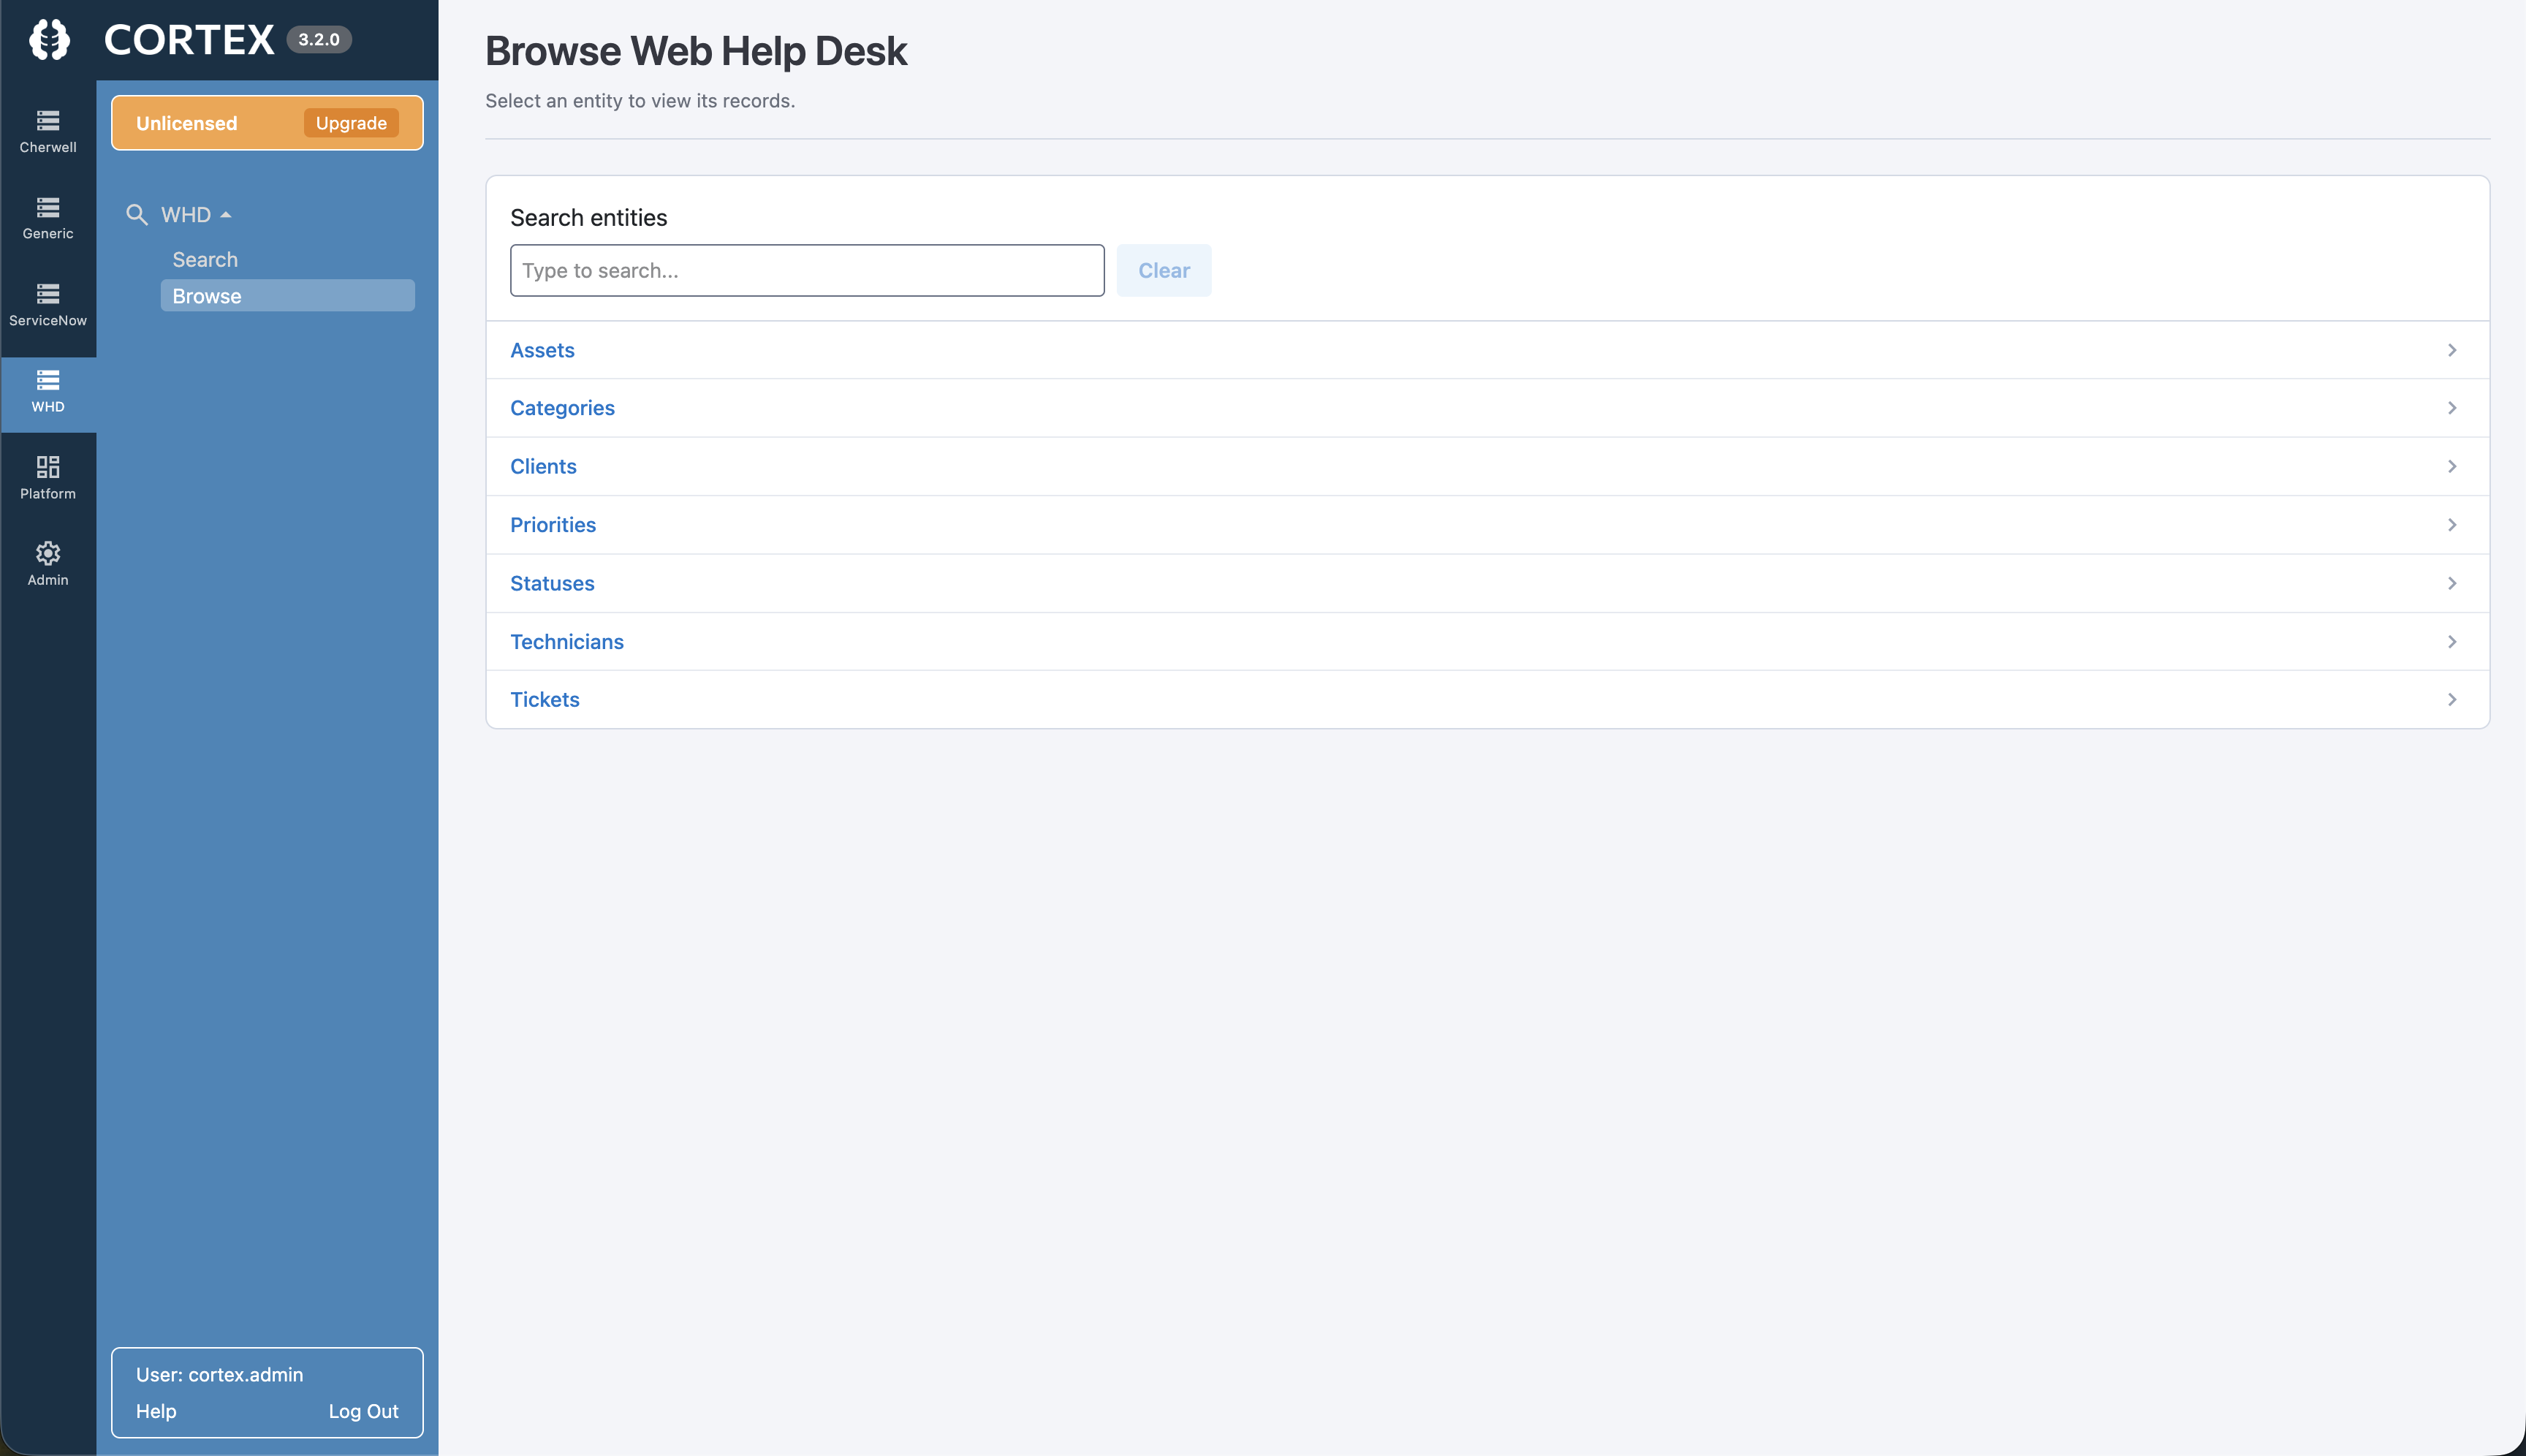Image resolution: width=2526 pixels, height=1456 pixels.
Task: Open the Assets entity link
Action: coord(542,350)
